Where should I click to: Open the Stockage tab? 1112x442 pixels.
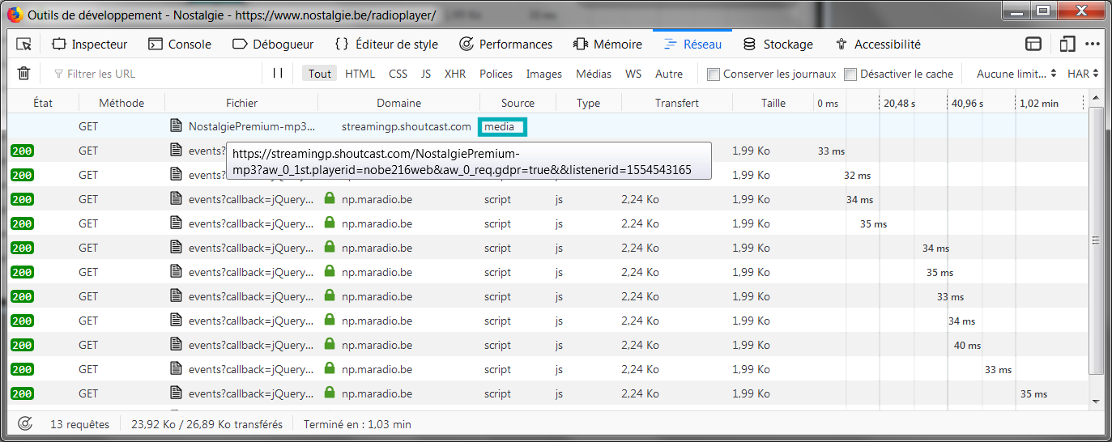pyautogui.click(x=778, y=45)
